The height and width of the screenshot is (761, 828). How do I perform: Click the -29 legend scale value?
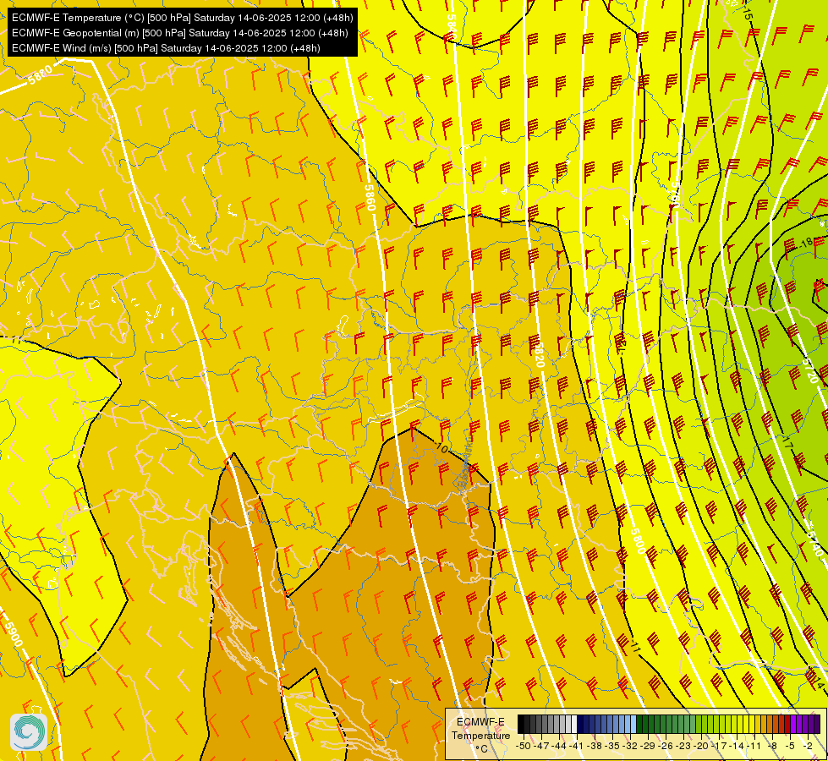pyautogui.click(x=647, y=746)
